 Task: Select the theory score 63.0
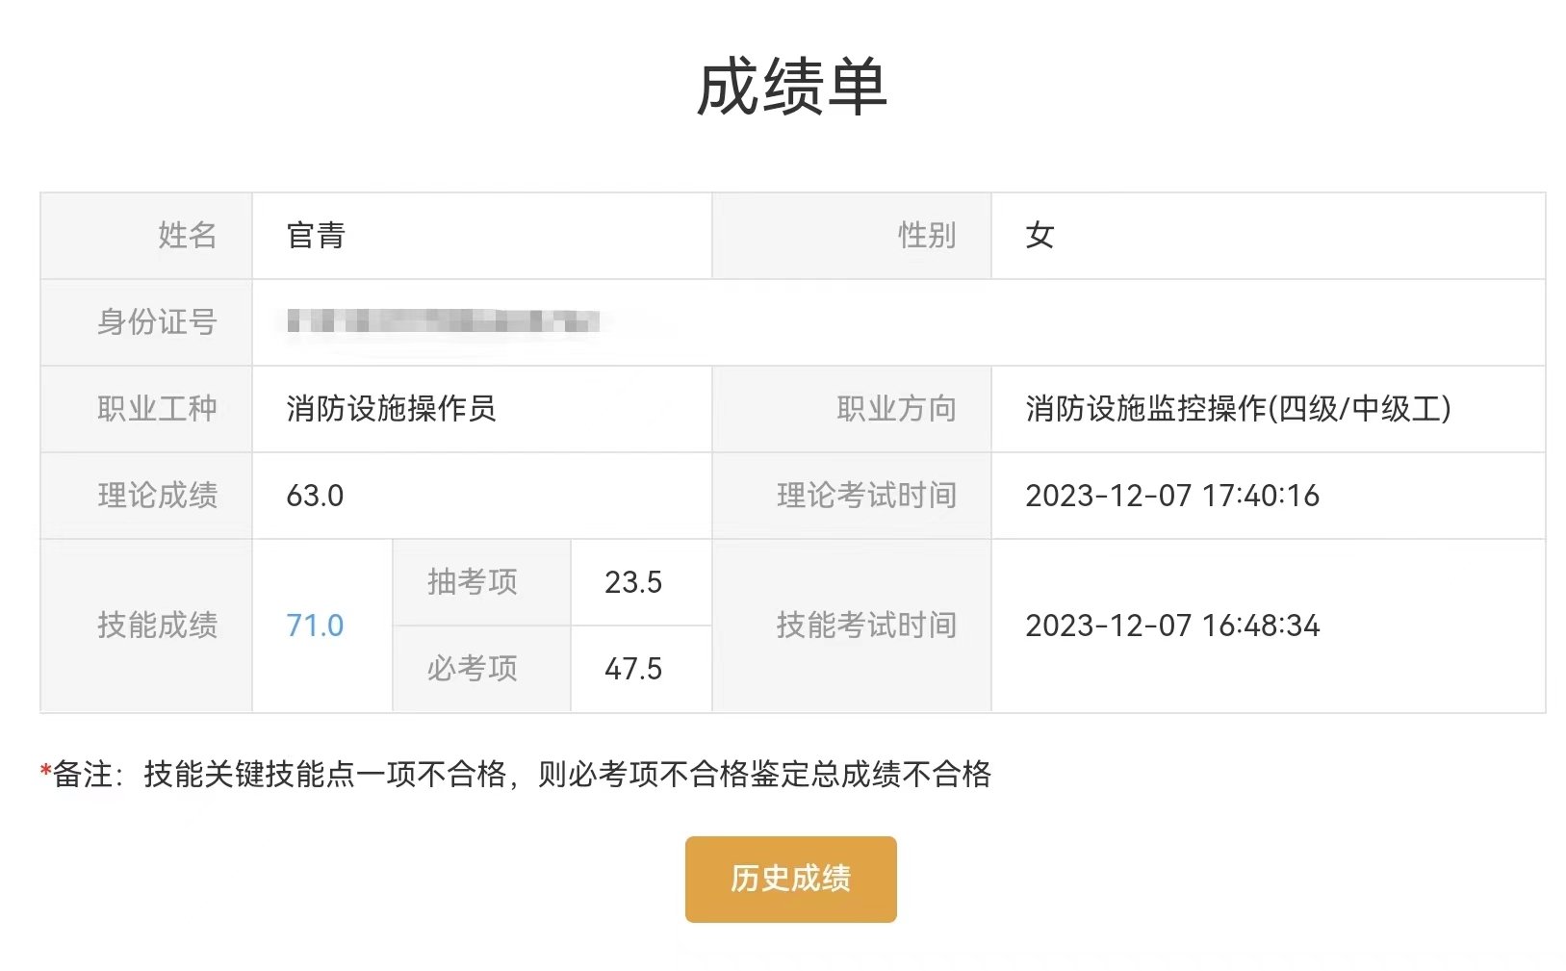pyautogui.click(x=315, y=496)
